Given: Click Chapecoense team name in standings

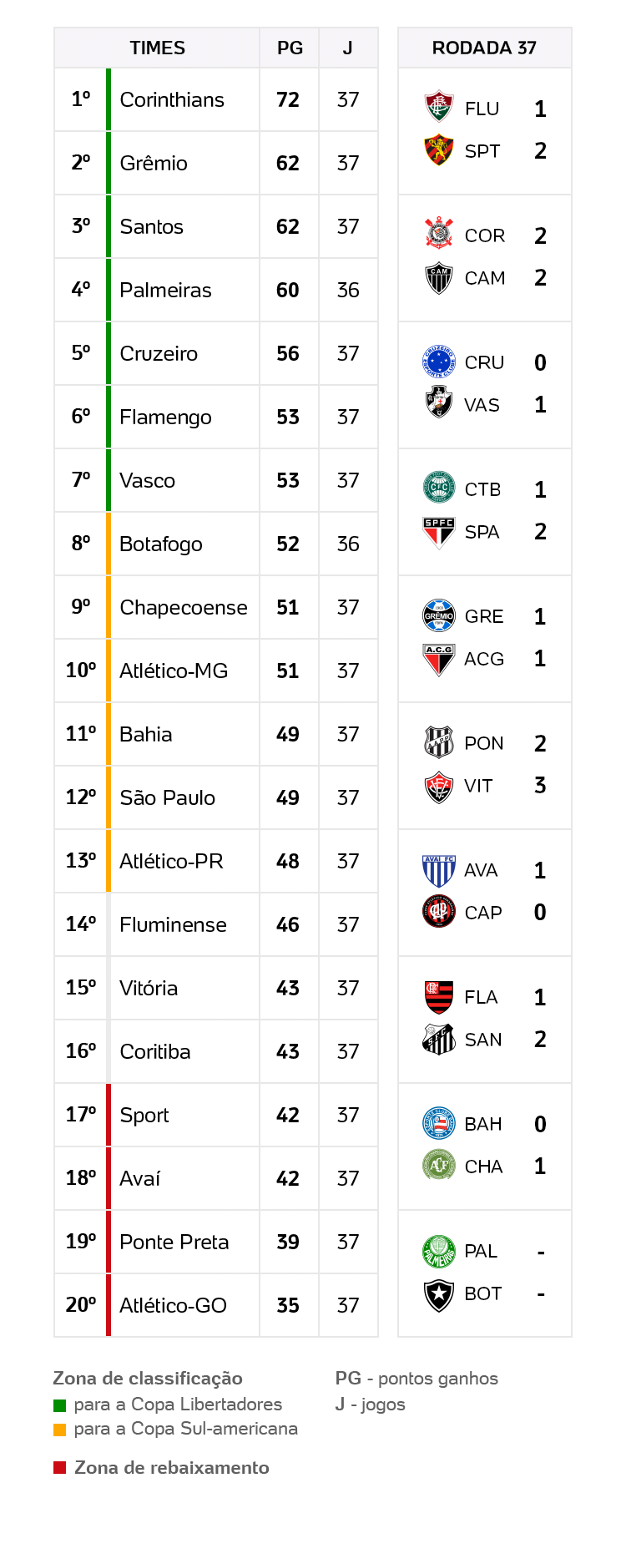Looking at the screenshot, I should point(184,607).
